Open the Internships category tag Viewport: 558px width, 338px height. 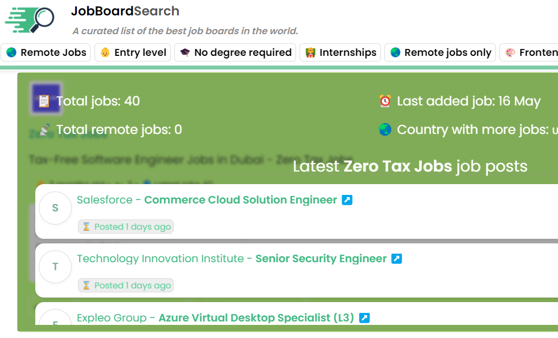(340, 52)
